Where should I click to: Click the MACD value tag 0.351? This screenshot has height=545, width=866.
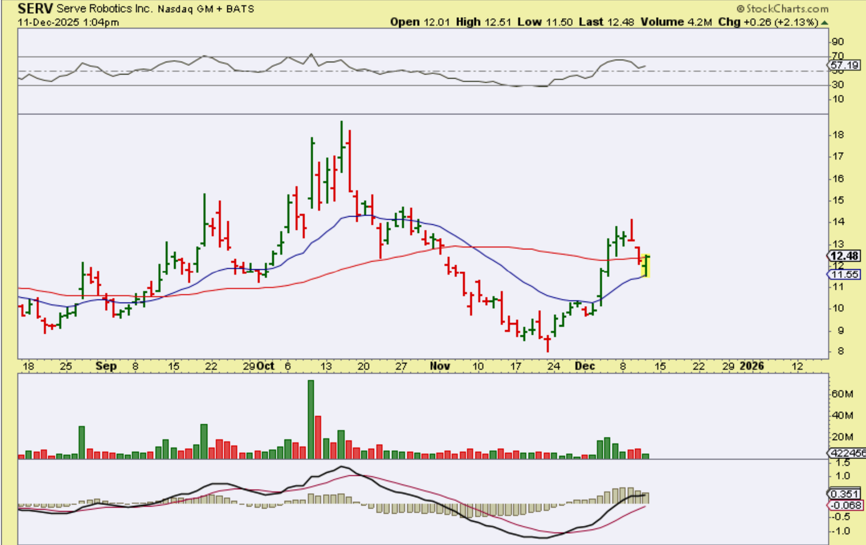click(x=844, y=494)
